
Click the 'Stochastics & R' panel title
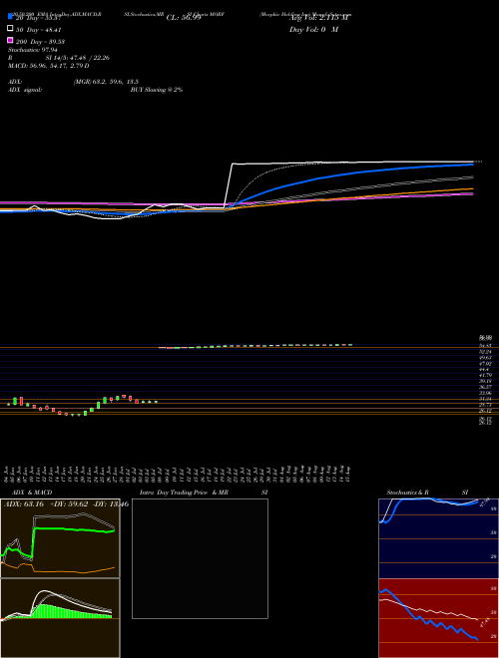tap(408, 493)
